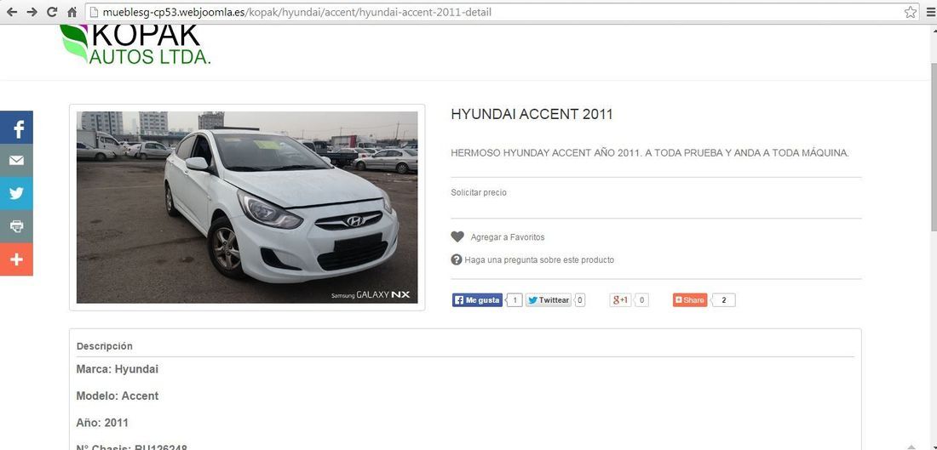Click the orange Share button
This screenshot has width=937, height=450.
click(690, 300)
